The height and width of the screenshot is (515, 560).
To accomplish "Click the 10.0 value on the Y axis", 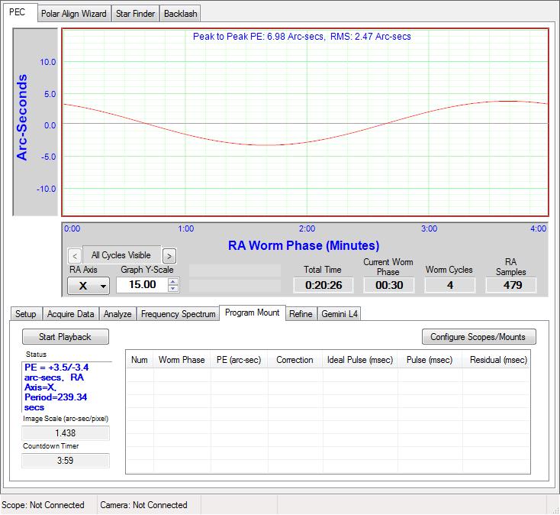I will 48,62.
